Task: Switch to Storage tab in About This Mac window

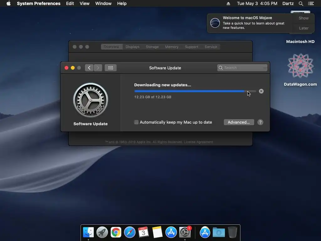Action: click(152, 47)
